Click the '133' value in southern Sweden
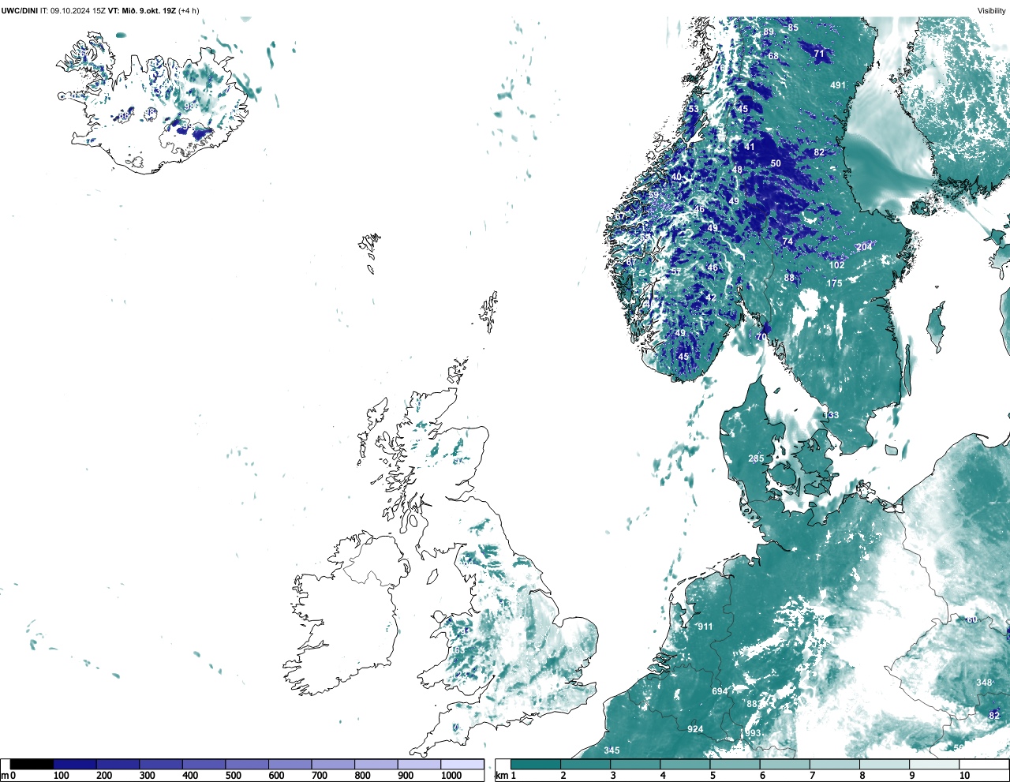Image resolution: width=1010 pixels, height=782 pixels. (832, 415)
